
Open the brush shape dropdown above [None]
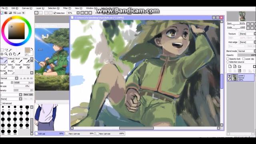click(x=11, y=95)
